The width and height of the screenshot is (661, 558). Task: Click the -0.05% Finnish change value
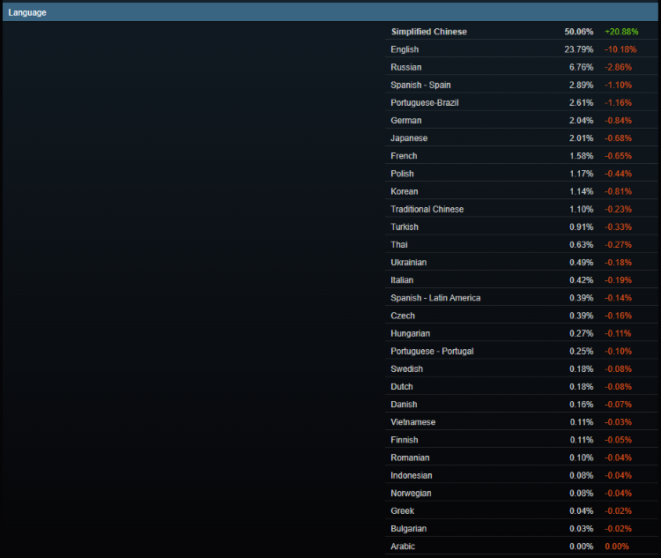(x=619, y=440)
